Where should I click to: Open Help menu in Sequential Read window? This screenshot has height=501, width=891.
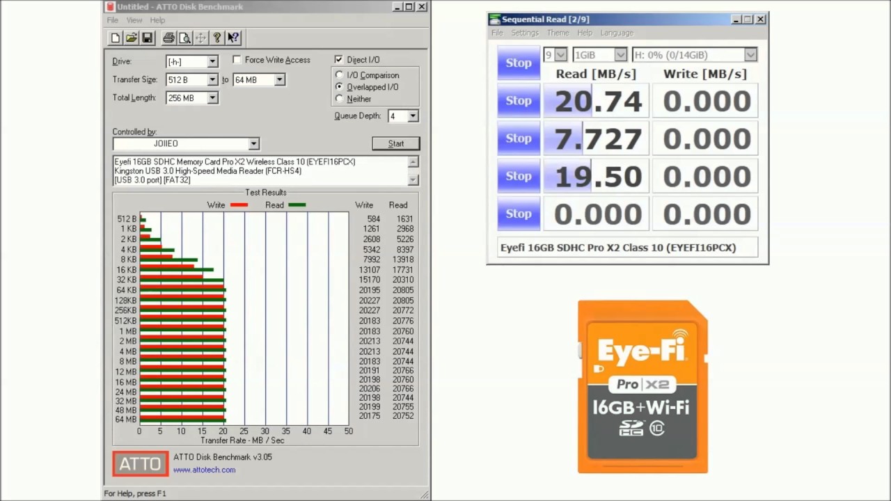coord(585,33)
